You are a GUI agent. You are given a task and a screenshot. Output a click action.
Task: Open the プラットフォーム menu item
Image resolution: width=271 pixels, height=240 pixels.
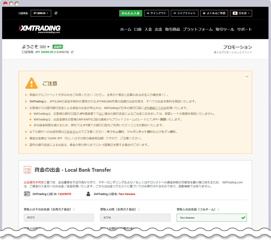198,29
